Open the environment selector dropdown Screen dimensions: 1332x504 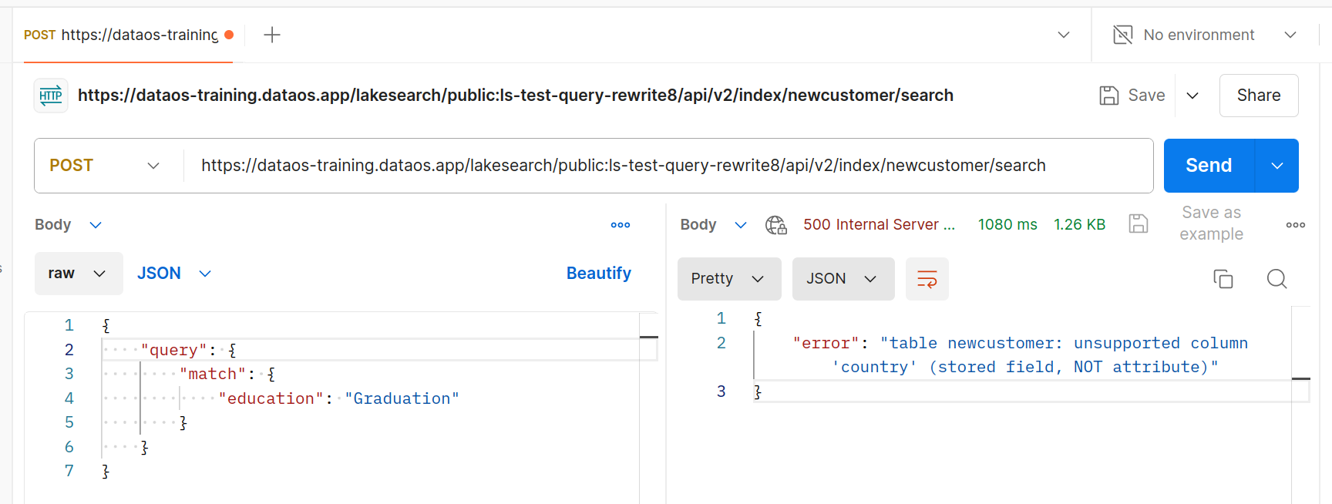coord(1290,35)
